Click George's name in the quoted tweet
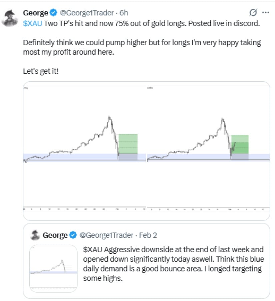 55,235
